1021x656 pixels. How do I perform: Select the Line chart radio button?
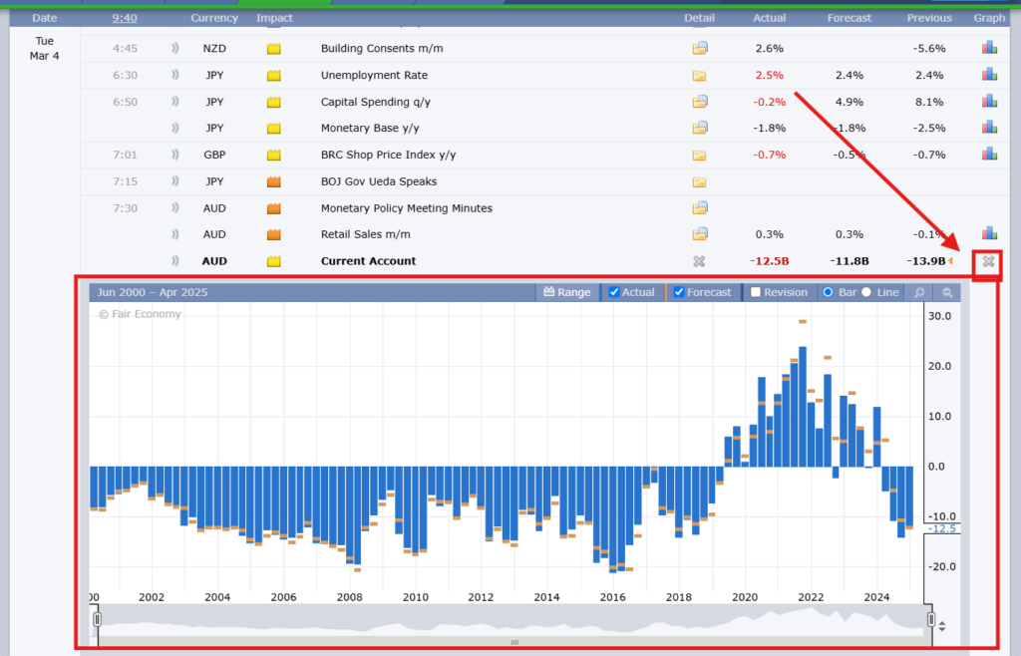tap(866, 292)
